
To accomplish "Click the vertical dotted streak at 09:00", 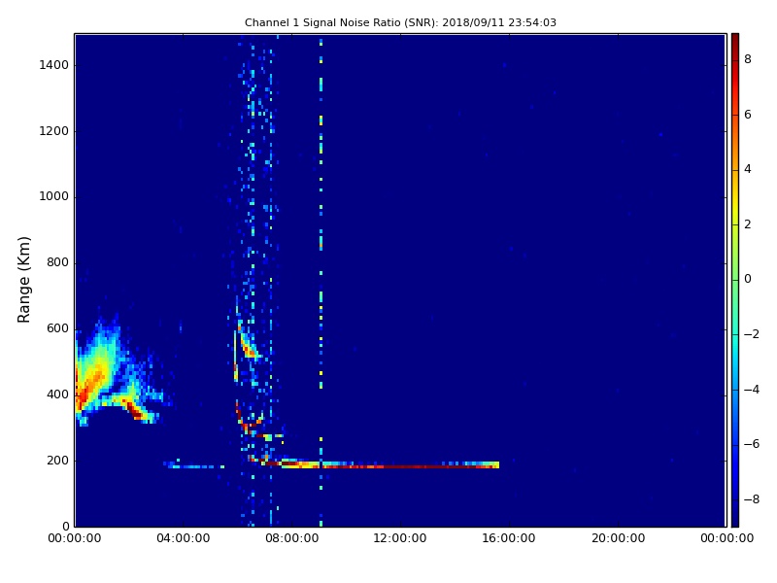I will pyautogui.click(x=321, y=283).
